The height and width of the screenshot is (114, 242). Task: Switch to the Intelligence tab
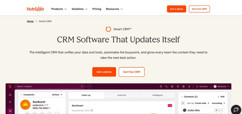pos(157,95)
